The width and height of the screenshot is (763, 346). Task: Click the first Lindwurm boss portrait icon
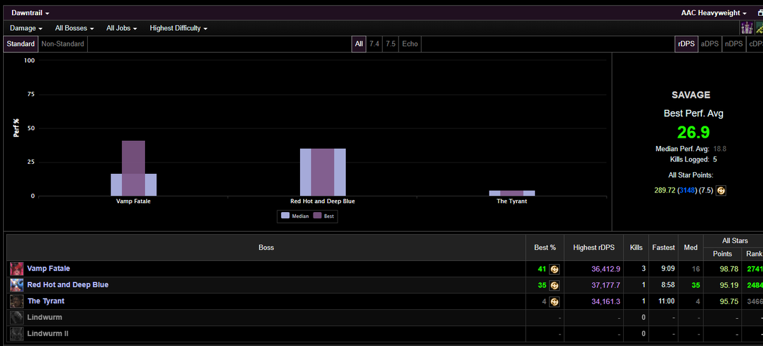(17, 317)
